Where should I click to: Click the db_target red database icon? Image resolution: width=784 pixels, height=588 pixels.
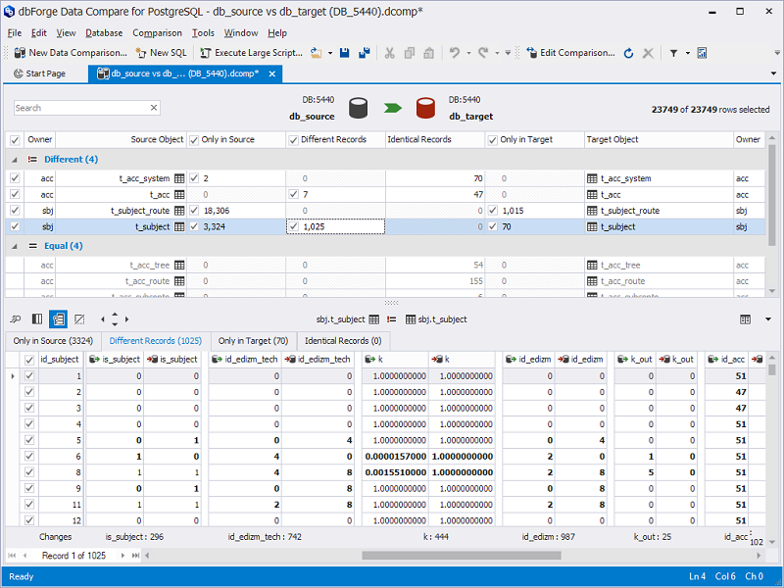(425, 108)
